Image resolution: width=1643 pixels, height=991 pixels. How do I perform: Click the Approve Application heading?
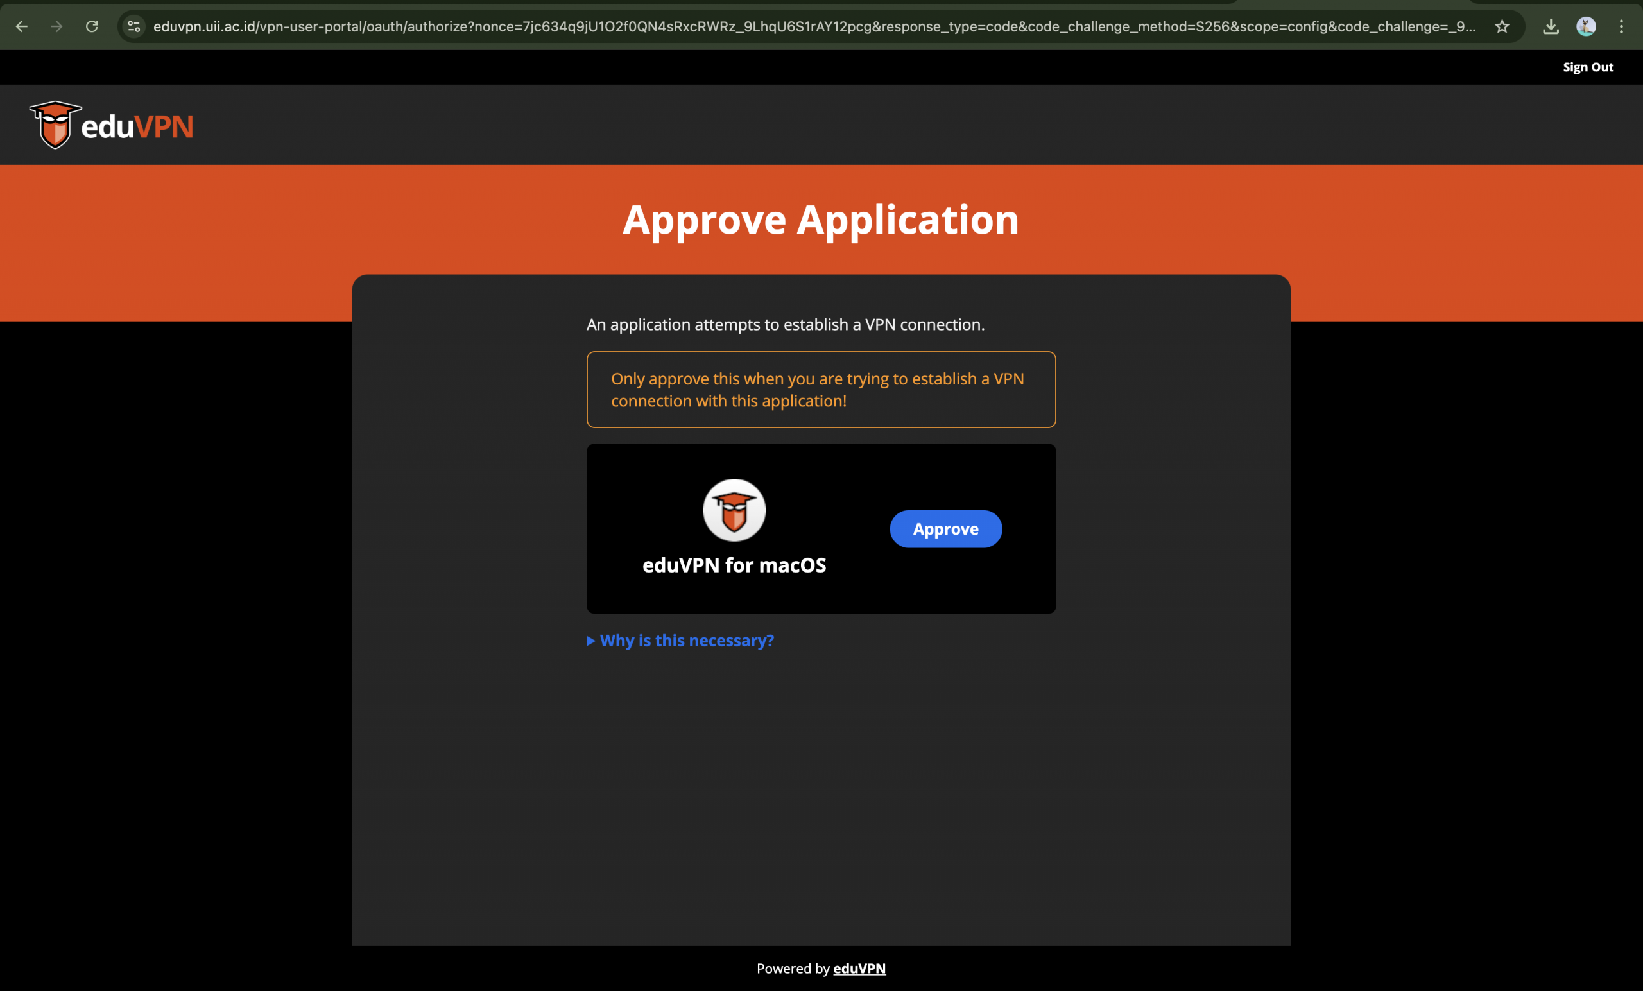point(821,220)
